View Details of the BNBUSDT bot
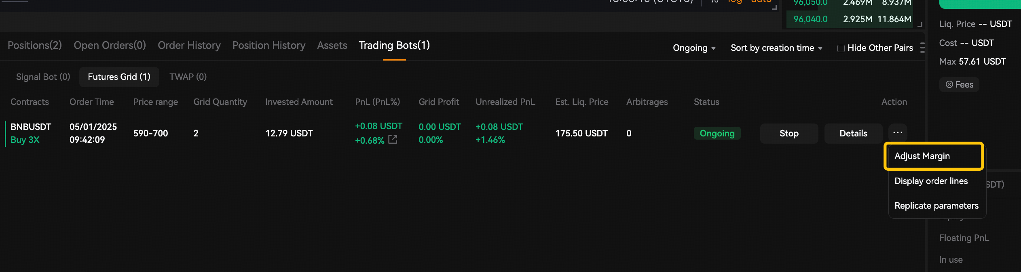1021x272 pixels. pos(853,133)
